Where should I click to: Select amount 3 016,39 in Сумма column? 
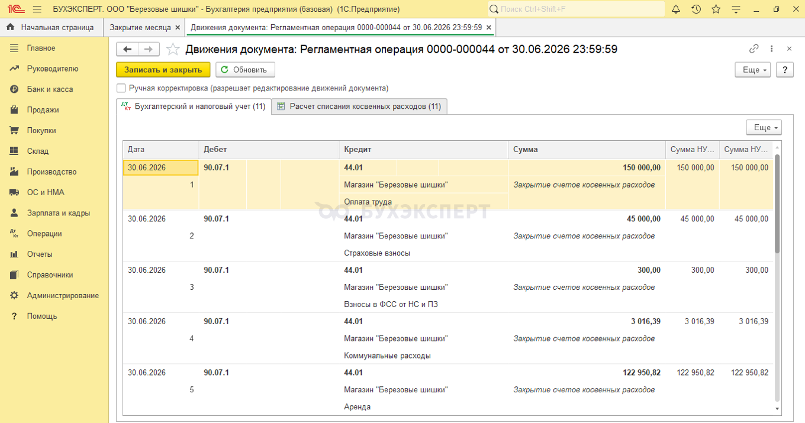coord(587,321)
